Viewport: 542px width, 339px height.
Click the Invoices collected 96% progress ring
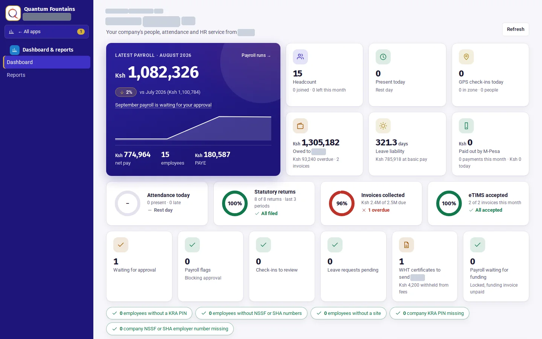[342, 203]
